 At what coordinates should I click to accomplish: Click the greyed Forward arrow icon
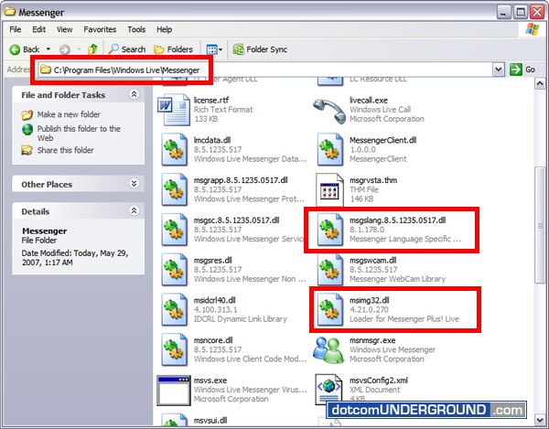(x=64, y=49)
